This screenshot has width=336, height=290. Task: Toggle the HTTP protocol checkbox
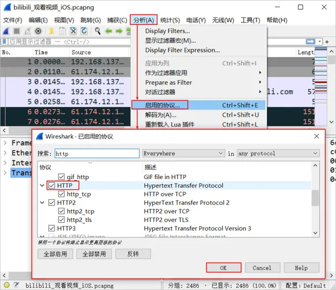click(51, 185)
